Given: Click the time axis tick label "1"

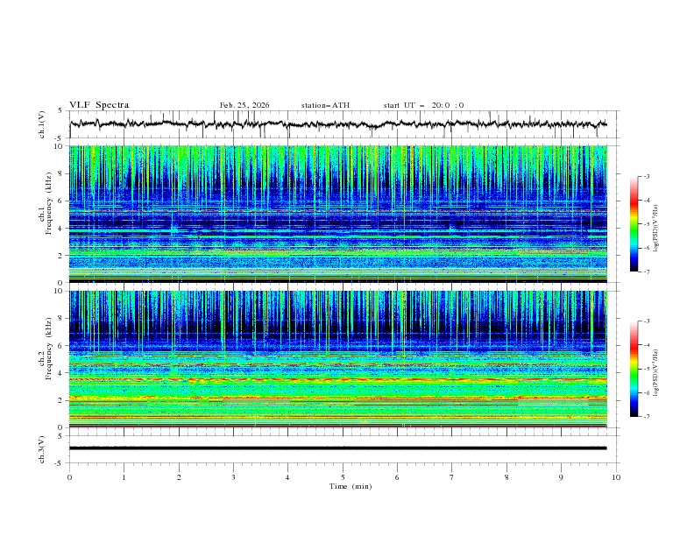Looking at the screenshot, I should coord(124,477).
